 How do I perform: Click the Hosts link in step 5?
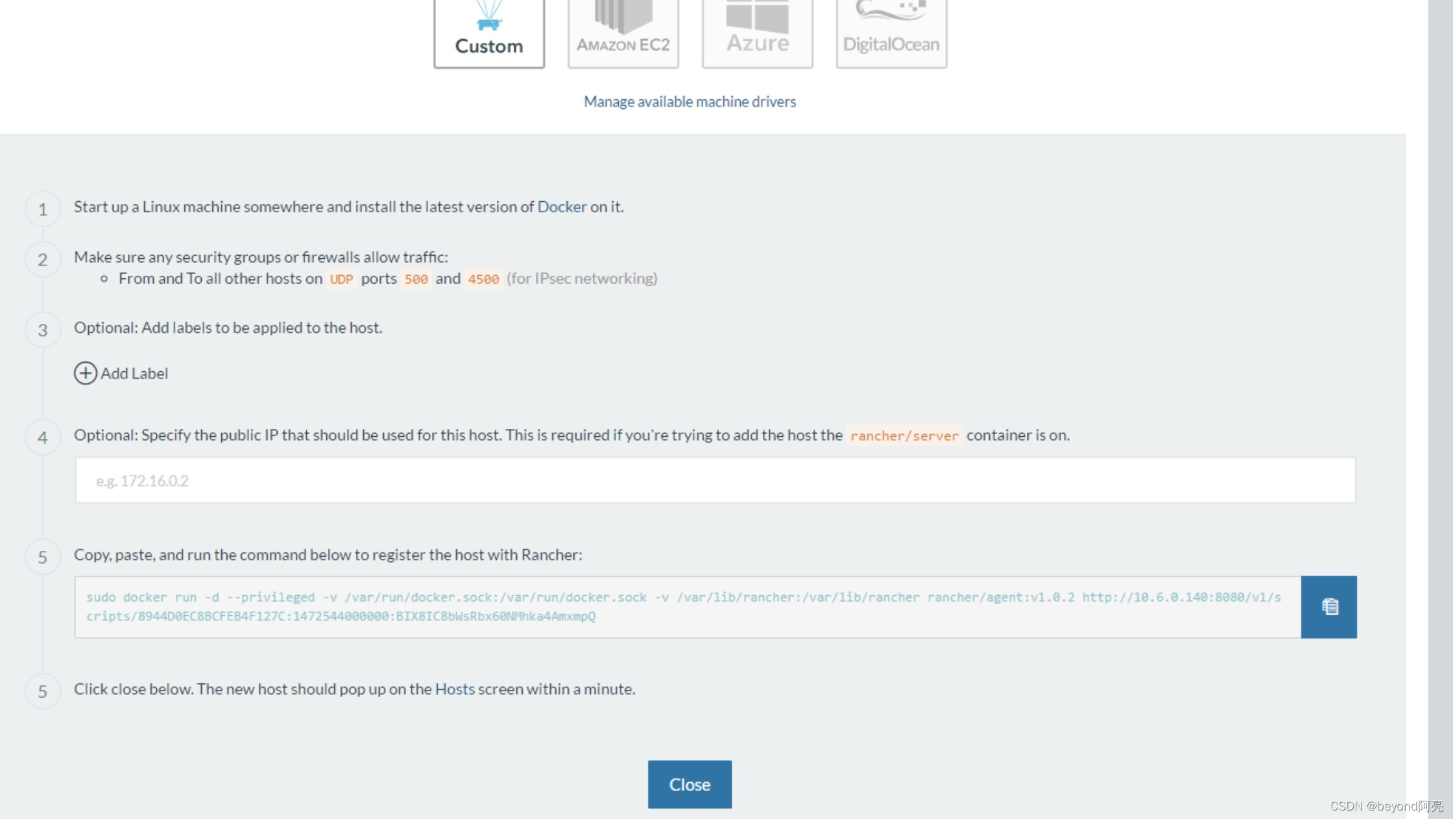point(455,689)
